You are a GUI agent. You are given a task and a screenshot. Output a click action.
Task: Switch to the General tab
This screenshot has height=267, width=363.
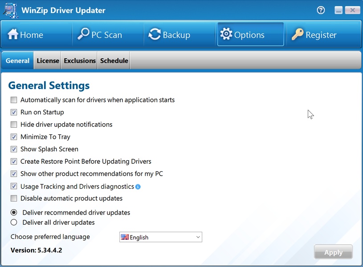tap(18, 61)
